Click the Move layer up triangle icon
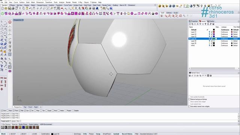Screen dimensions: 240x135 198,24
